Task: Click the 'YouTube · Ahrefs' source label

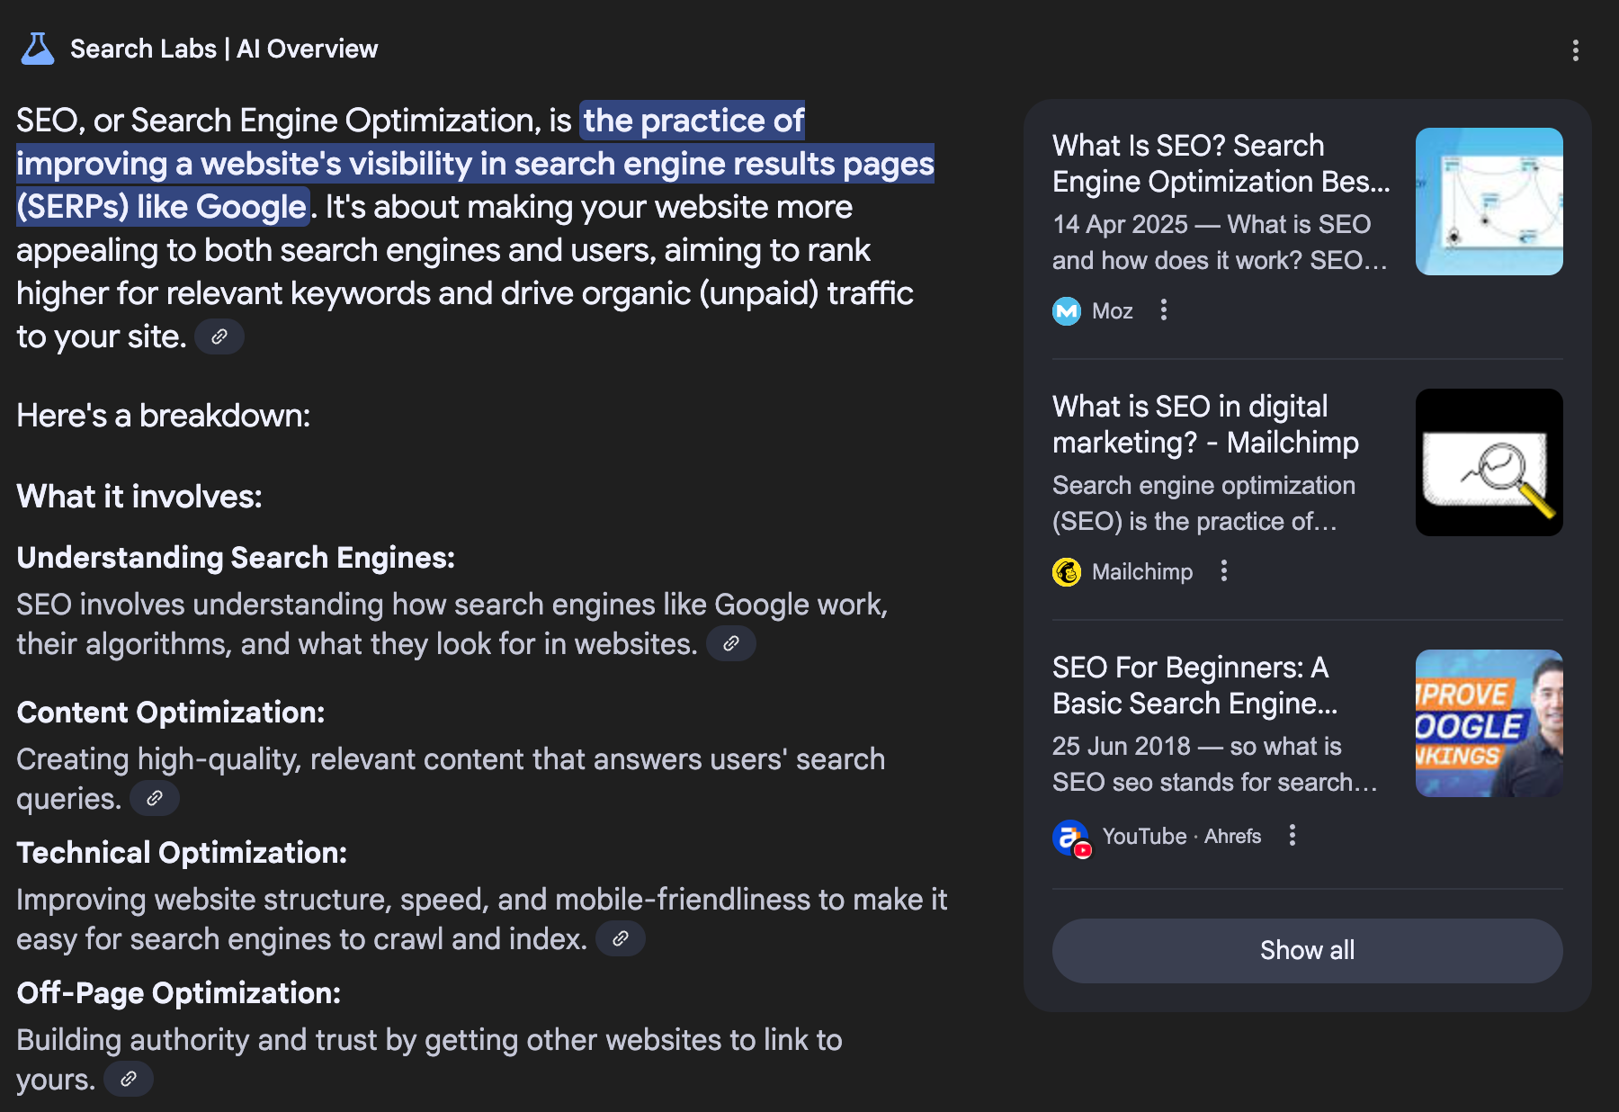Action: coord(1182,837)
